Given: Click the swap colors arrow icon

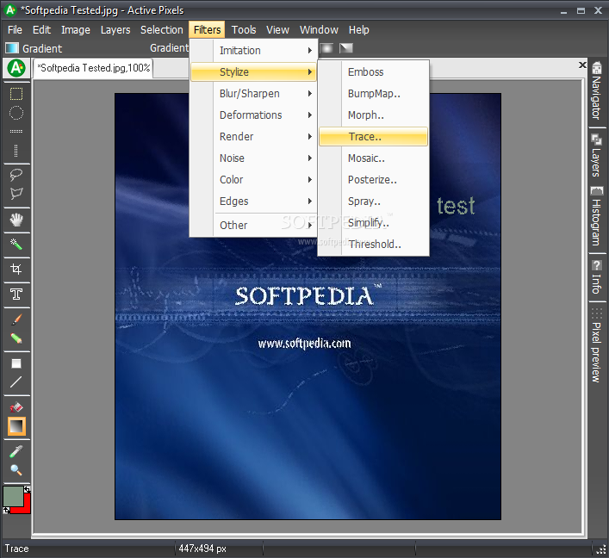Looking at the screenshot, I should click(x=27, y=490).
